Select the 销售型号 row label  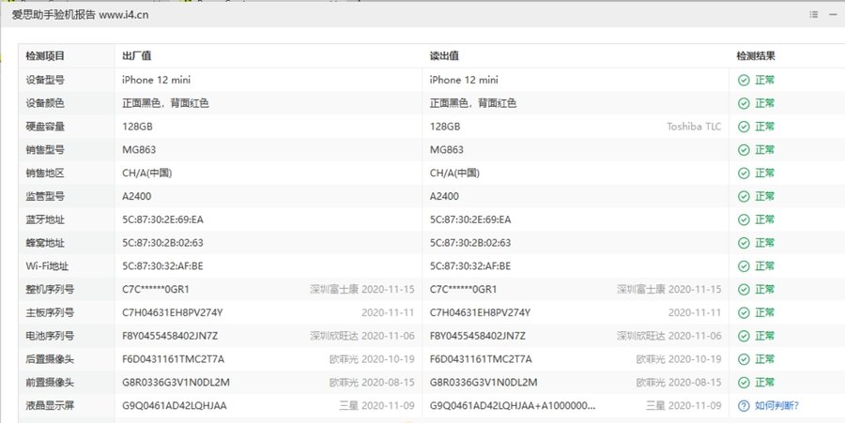pos(45,150)
